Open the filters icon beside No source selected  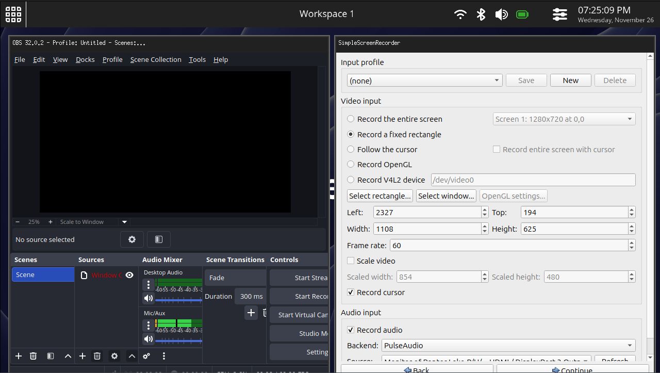coord(159,239)
